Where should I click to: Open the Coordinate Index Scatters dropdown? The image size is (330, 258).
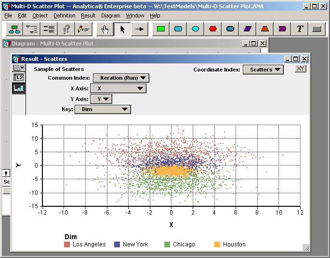coord(263,70)
